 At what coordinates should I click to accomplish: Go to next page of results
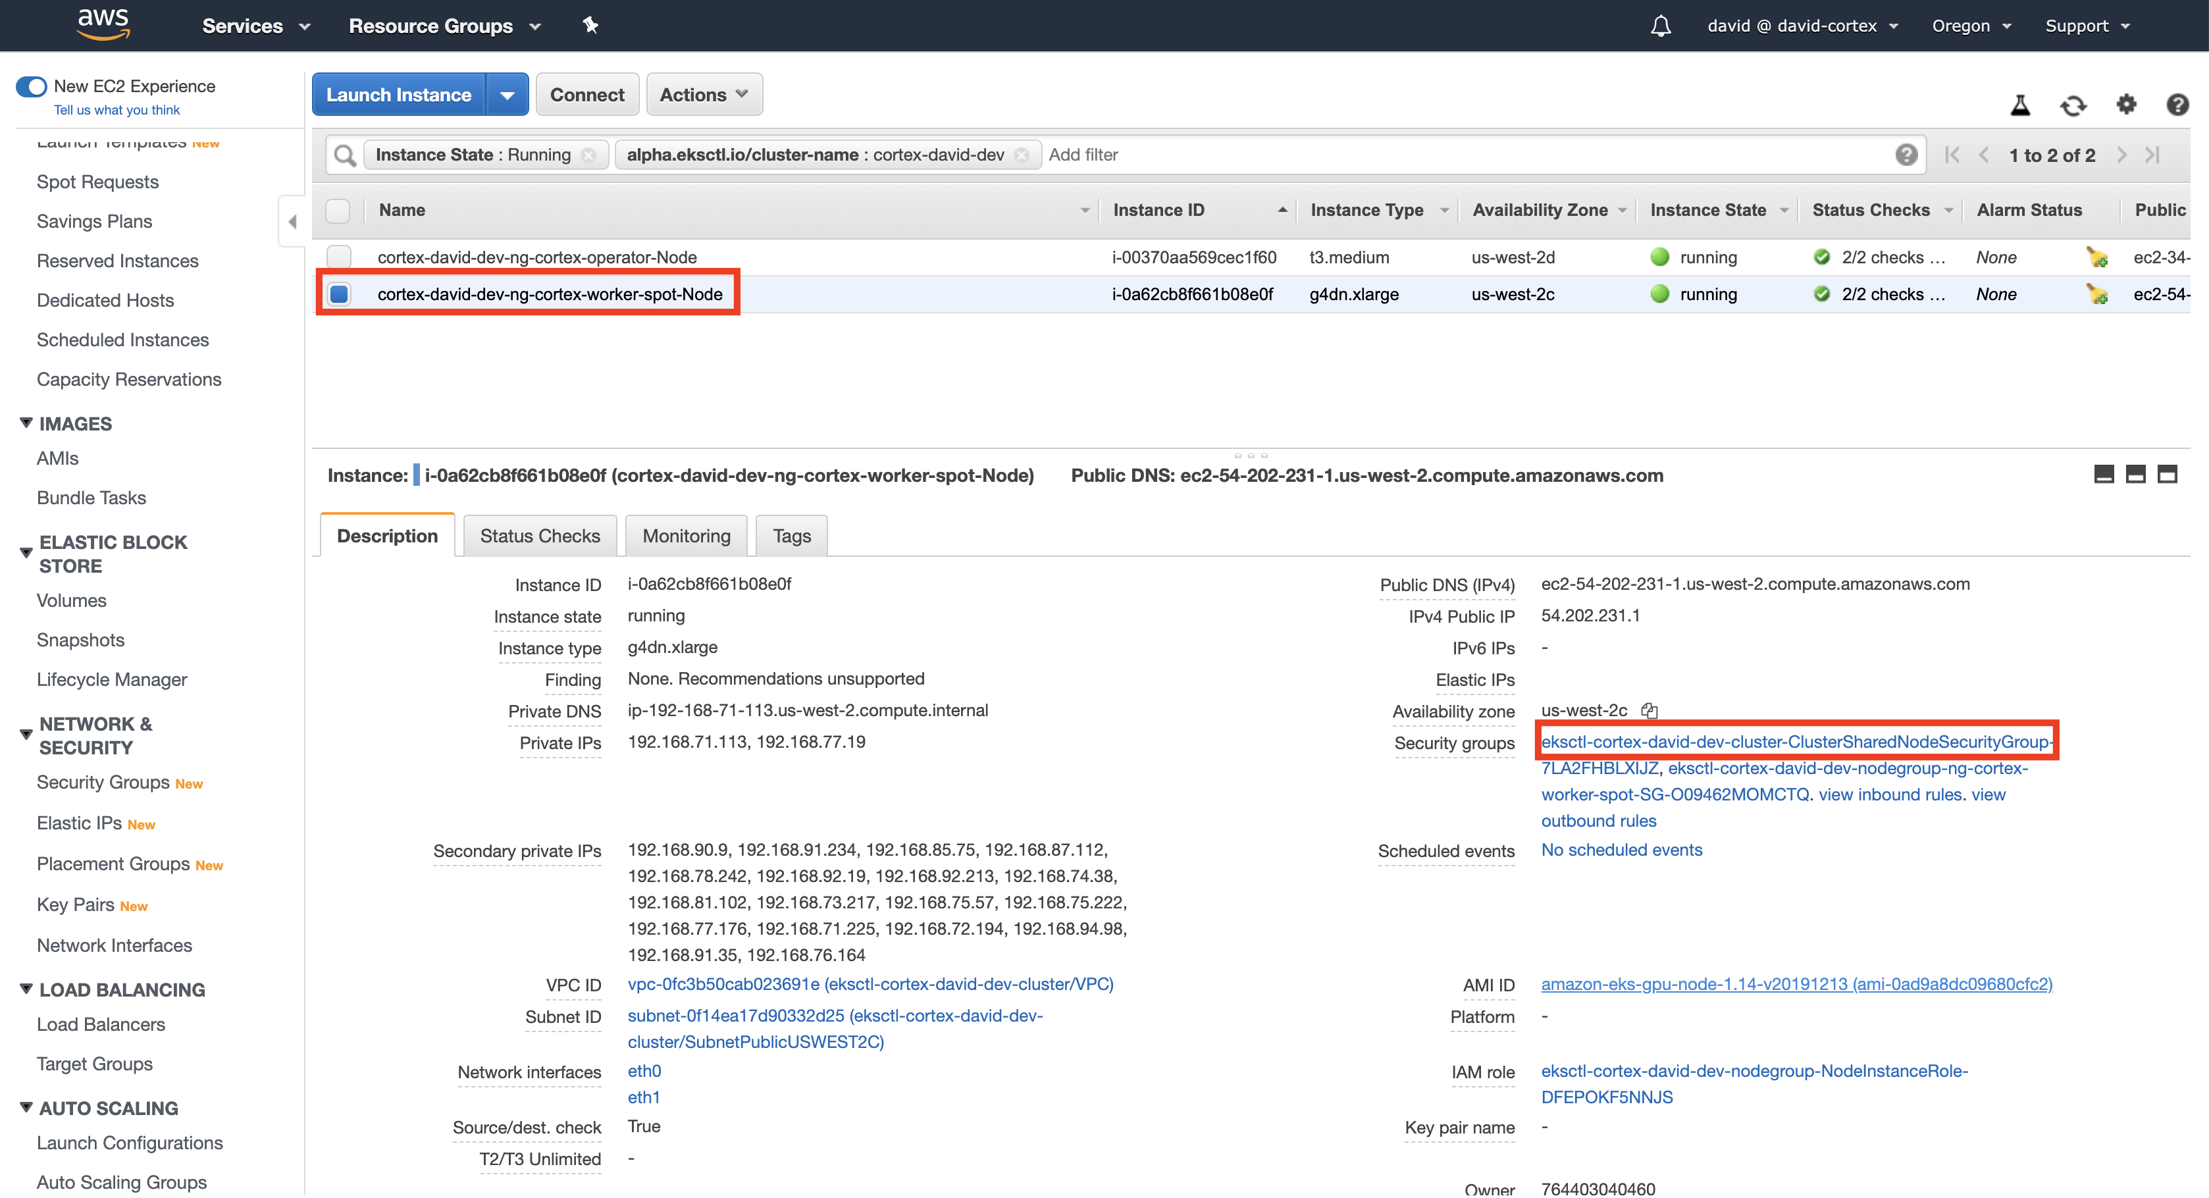2121,155
